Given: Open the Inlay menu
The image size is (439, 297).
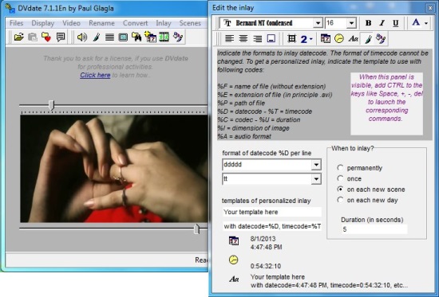Looking at the screenshot, I should [164, 23].
